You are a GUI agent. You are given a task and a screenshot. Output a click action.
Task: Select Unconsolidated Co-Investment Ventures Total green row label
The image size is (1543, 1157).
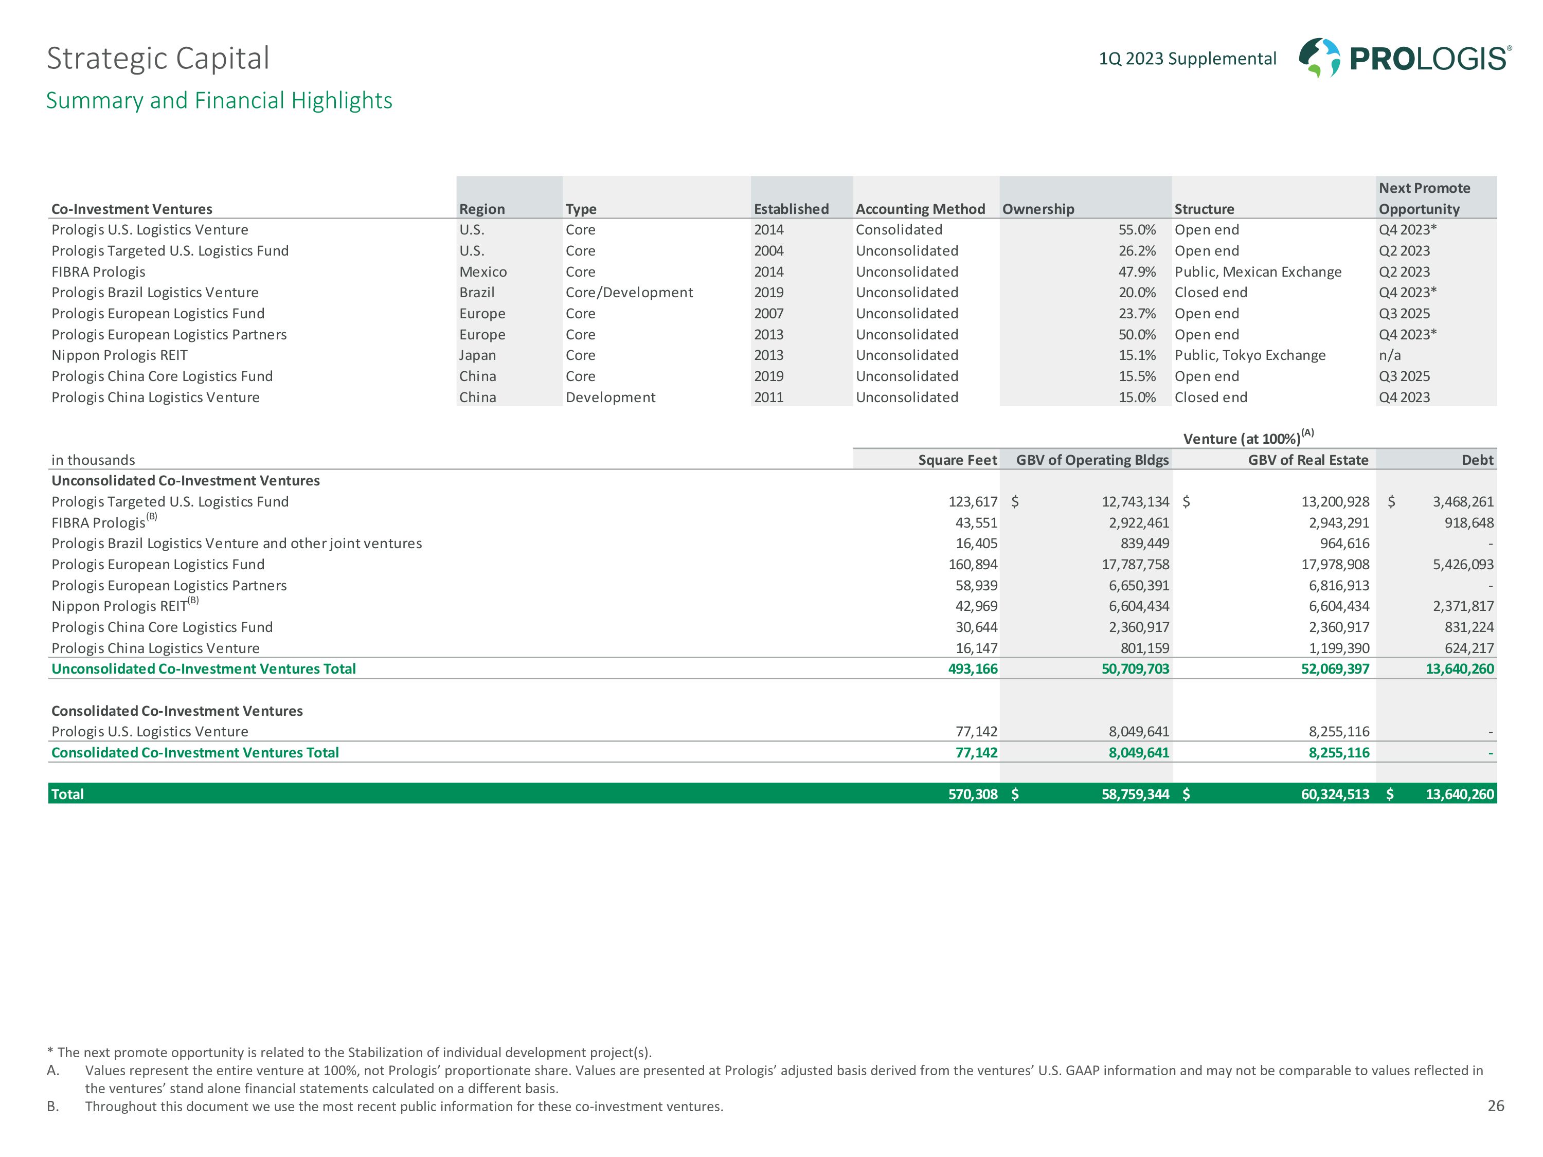click(x=203, y=669)
